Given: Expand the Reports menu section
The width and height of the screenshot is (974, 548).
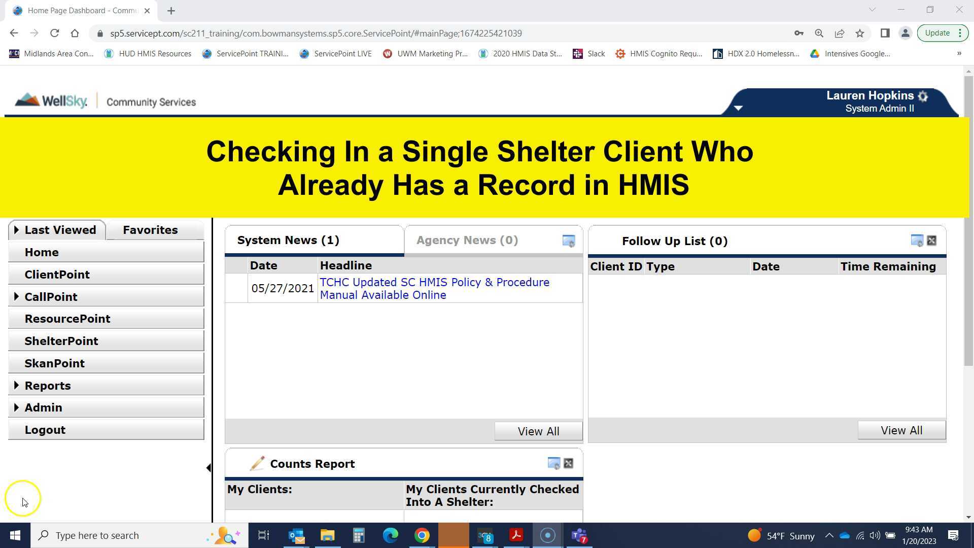Looking at the screenshot, I should (x=17, y=385).
